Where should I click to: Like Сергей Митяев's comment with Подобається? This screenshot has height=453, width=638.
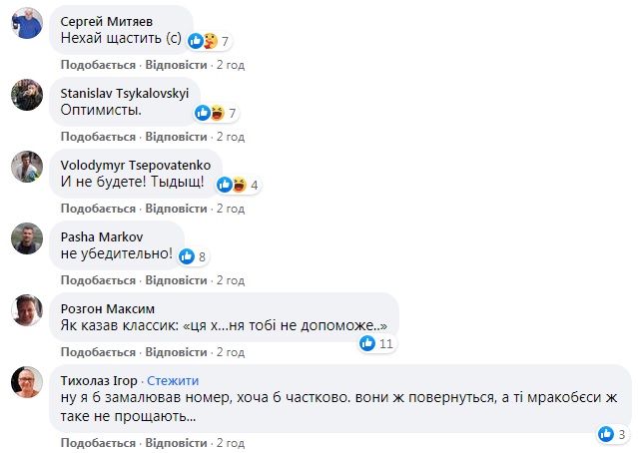[98, 65]
